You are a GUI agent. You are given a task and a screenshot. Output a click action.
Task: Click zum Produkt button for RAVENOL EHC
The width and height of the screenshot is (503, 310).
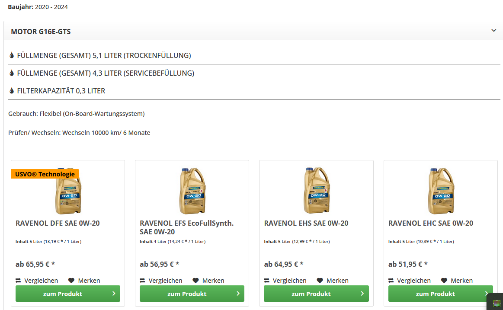click(440, 294)
